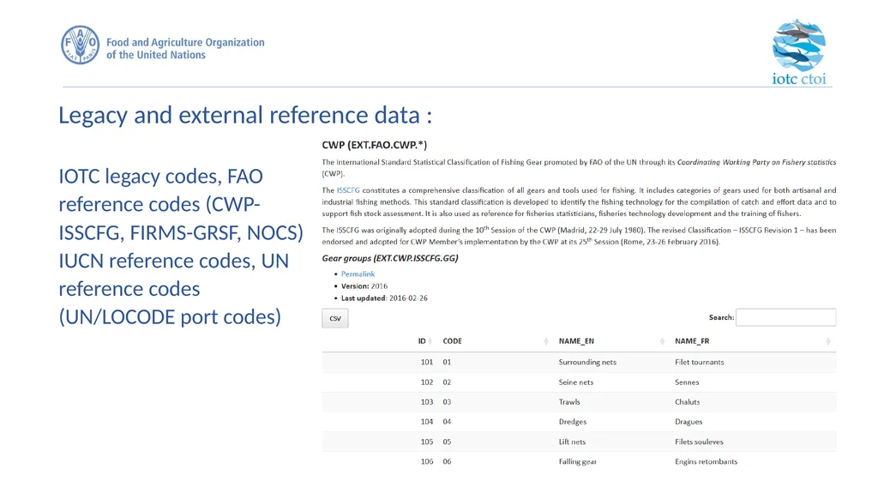Click code value 05
The width and height of the screenshot is (878, 493).
tap(447, 442)
